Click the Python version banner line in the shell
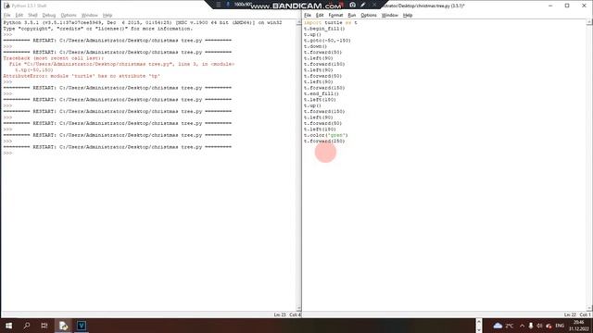This screenshot has height=333, width=593. 143,22
